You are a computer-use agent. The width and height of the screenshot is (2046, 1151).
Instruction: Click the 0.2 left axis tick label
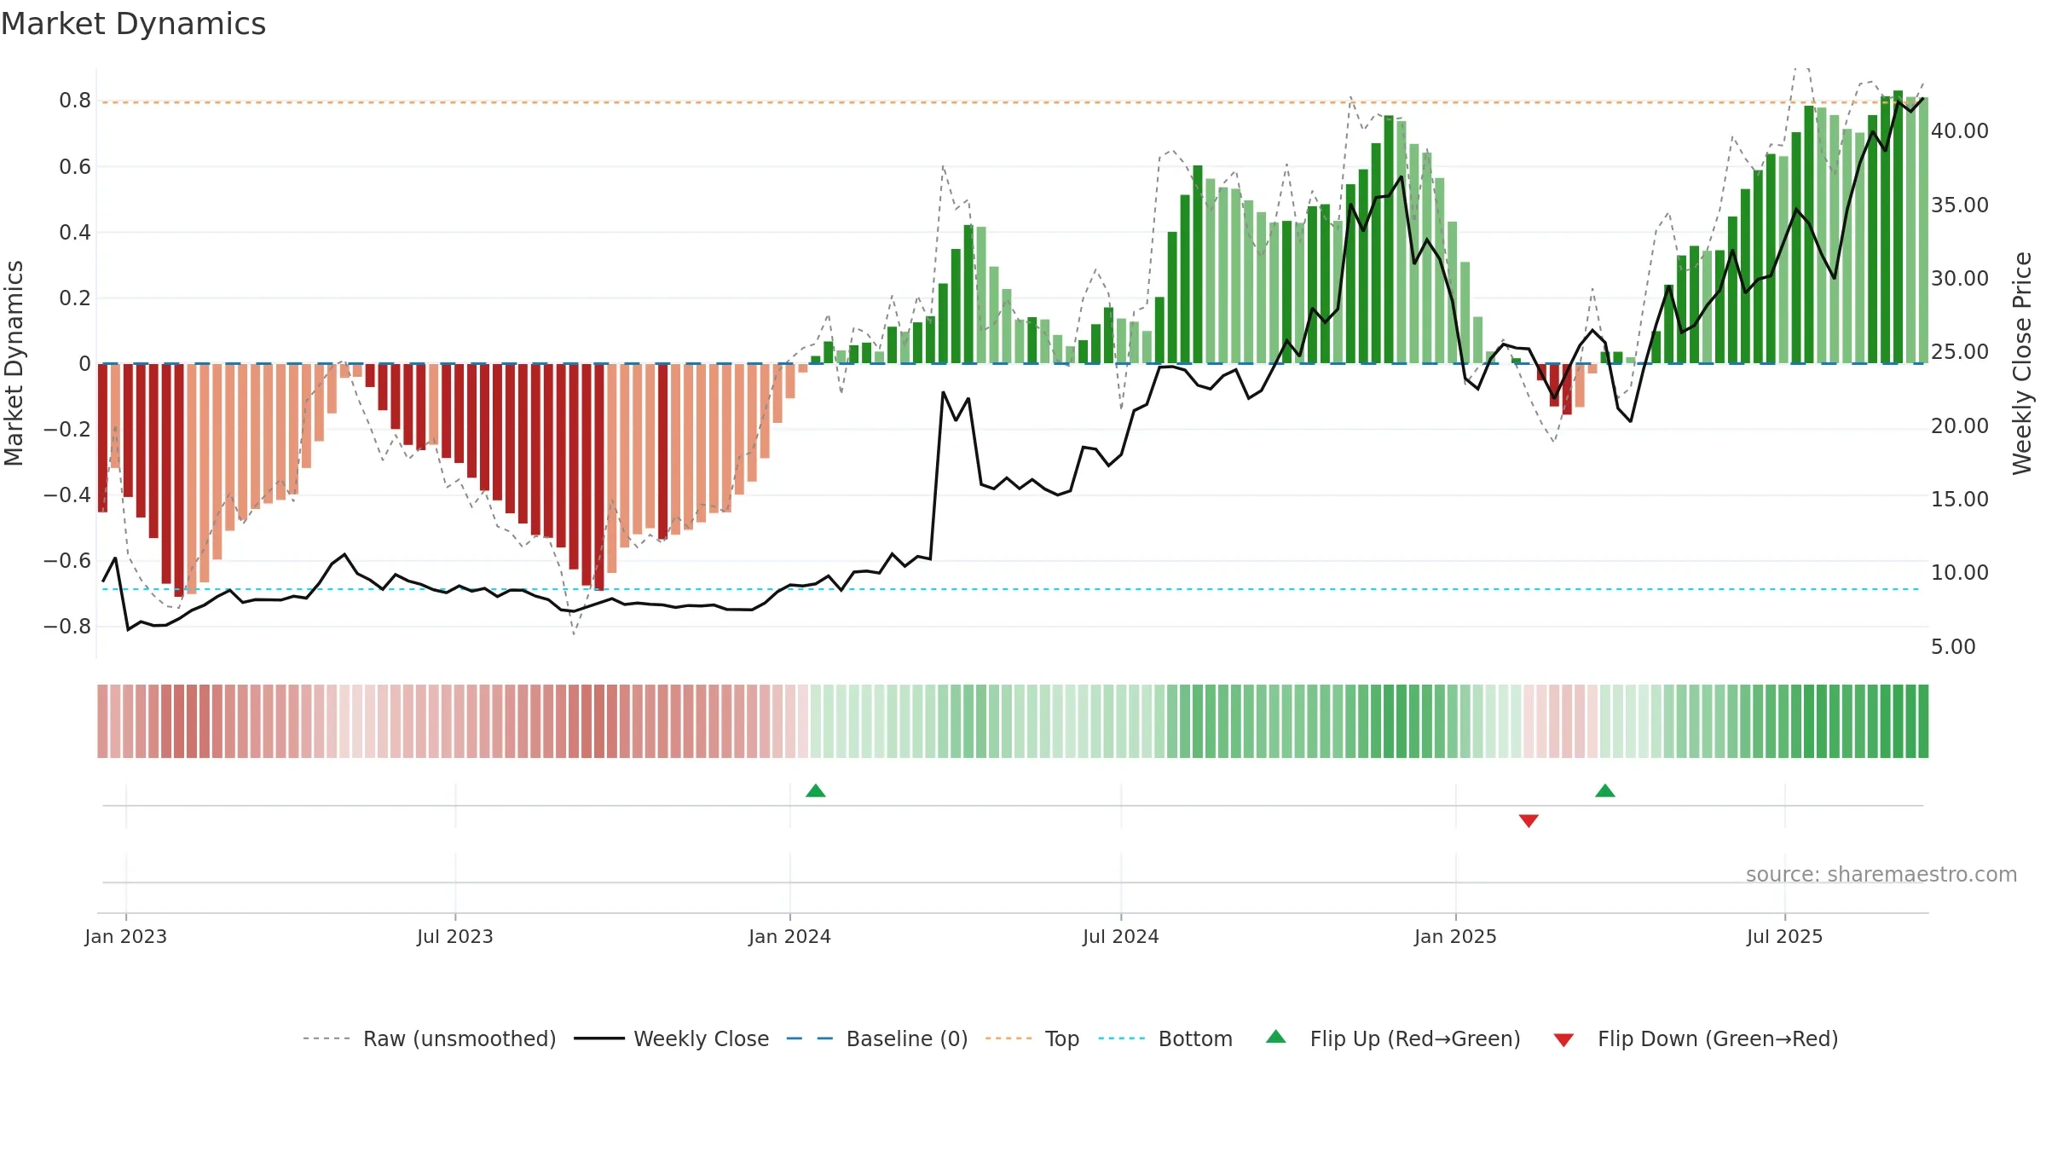click(75, 298)
